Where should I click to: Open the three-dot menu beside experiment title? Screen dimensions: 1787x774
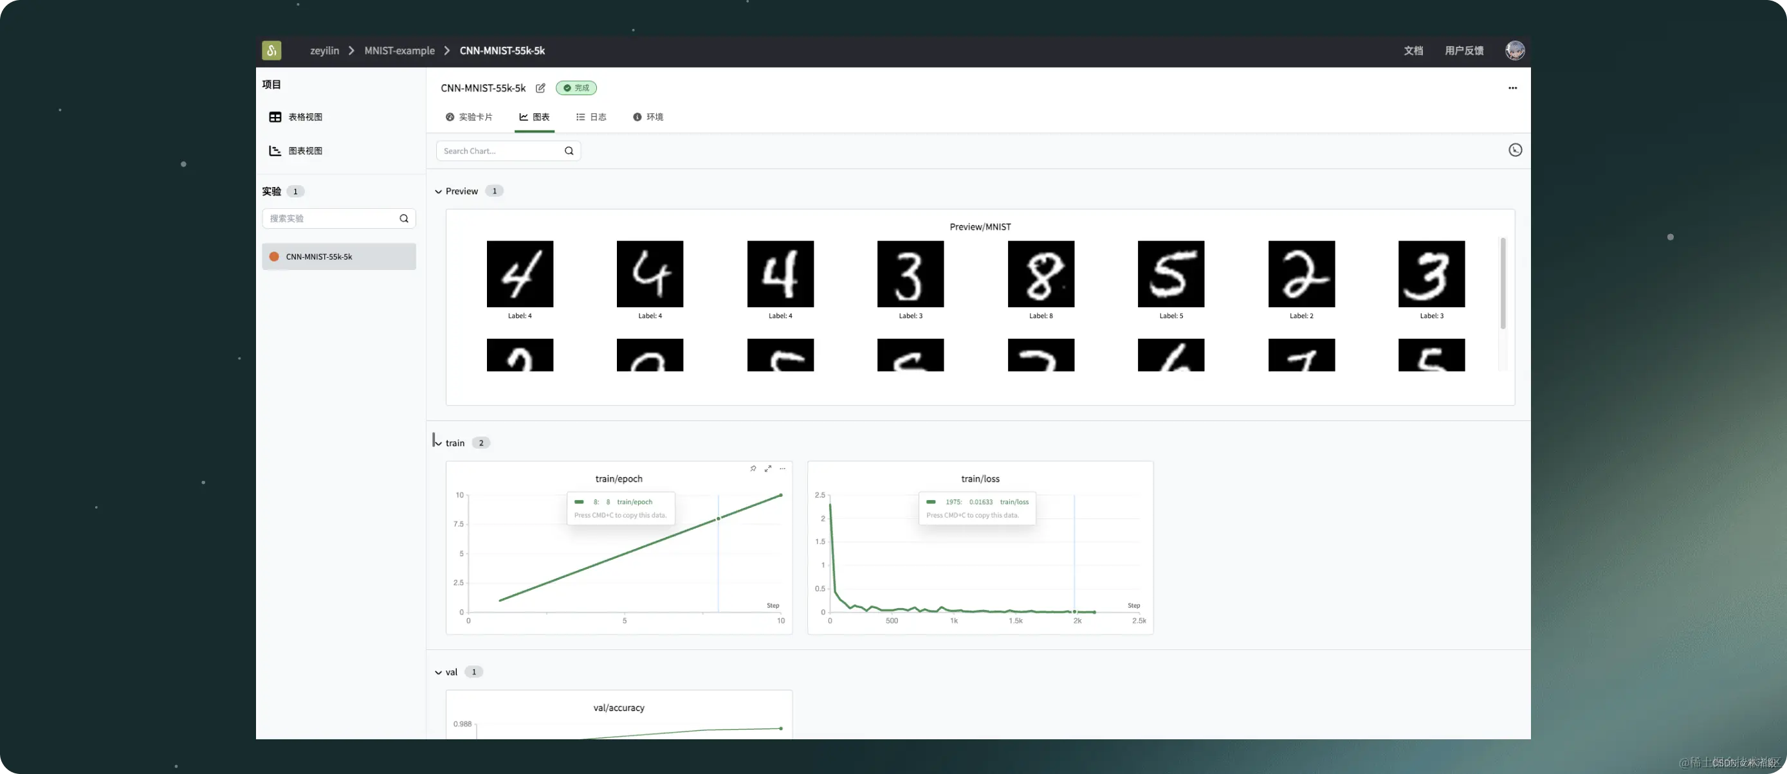pyautogui.click(x=1512, y=88)
